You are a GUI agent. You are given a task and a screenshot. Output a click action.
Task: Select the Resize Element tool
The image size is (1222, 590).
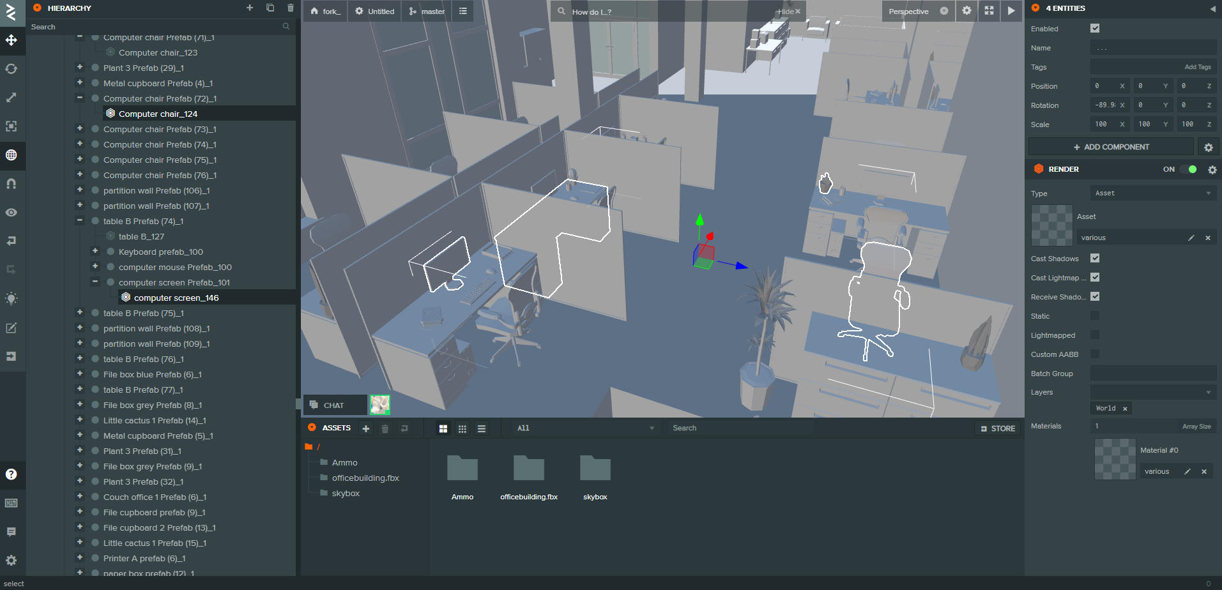click(x=11, y=126)
